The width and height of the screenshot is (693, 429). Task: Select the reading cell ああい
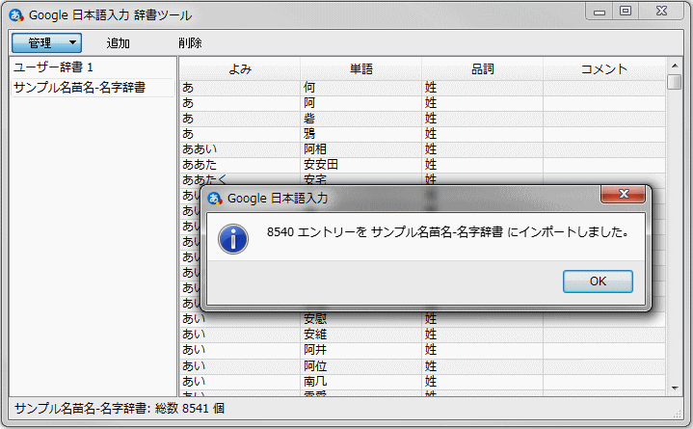coord(240,149)
